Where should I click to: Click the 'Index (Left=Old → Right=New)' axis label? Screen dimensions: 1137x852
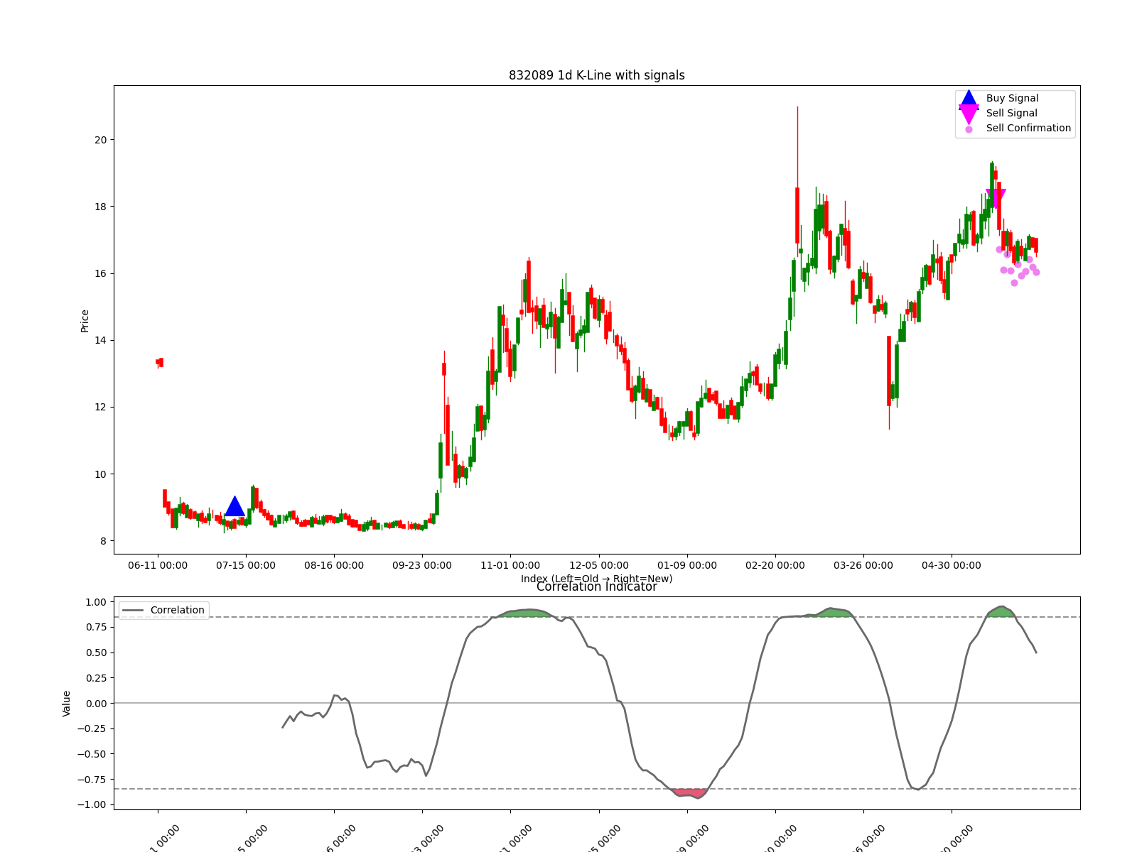click(x=597, y=579)
